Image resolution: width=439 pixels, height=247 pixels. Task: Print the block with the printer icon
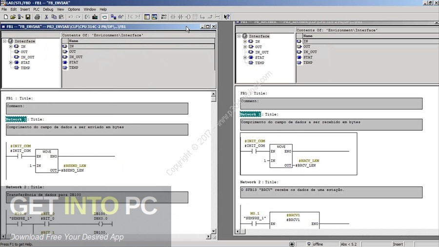point(37,17)
